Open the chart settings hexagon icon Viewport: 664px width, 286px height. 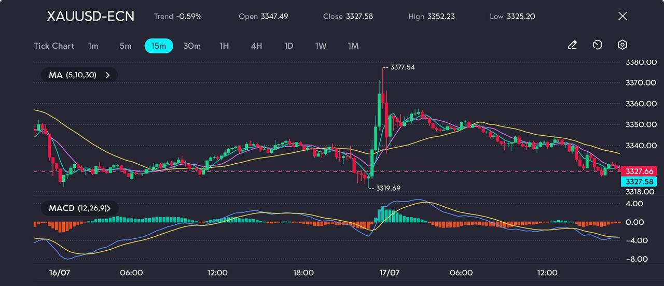(622, 46)
